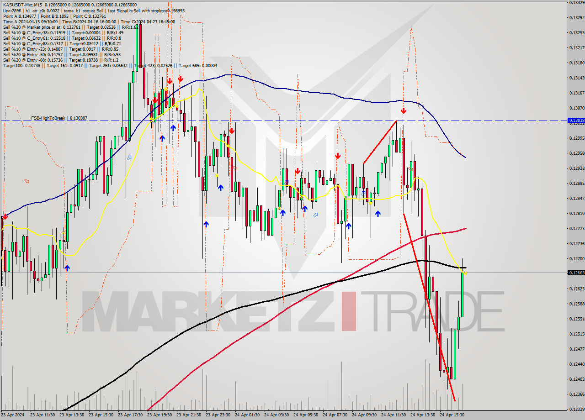Click the '24 Apr 09:30' time axis label

(364, 415)
